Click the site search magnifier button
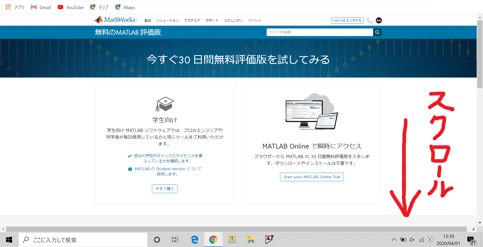 [x=377, y=32]
